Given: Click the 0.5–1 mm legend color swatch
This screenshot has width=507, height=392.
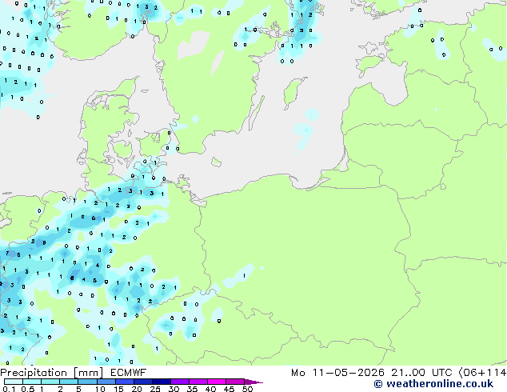Looking at the screenshot, I should (32, 382).
